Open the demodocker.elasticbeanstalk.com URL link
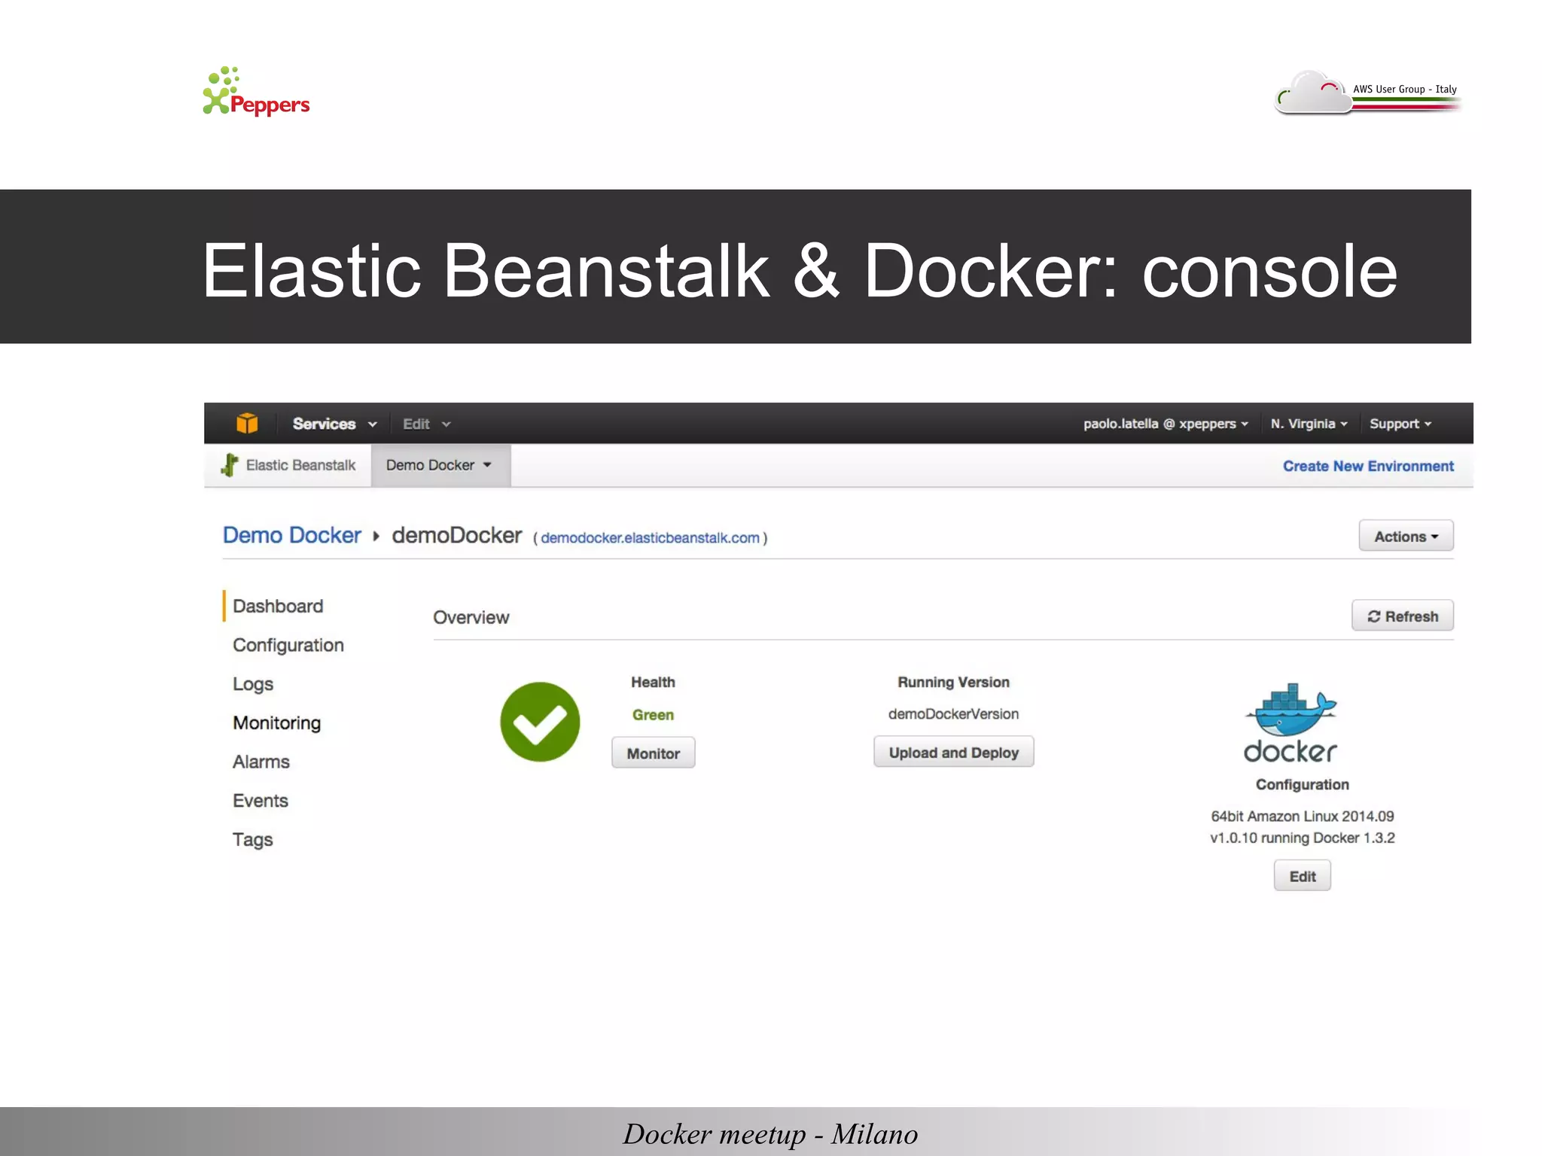 click(x=650, y=538)
